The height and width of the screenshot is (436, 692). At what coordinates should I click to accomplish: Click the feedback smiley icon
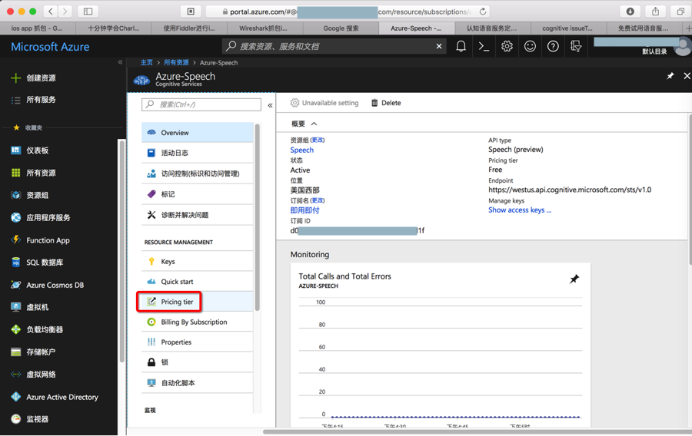[530, 47]
